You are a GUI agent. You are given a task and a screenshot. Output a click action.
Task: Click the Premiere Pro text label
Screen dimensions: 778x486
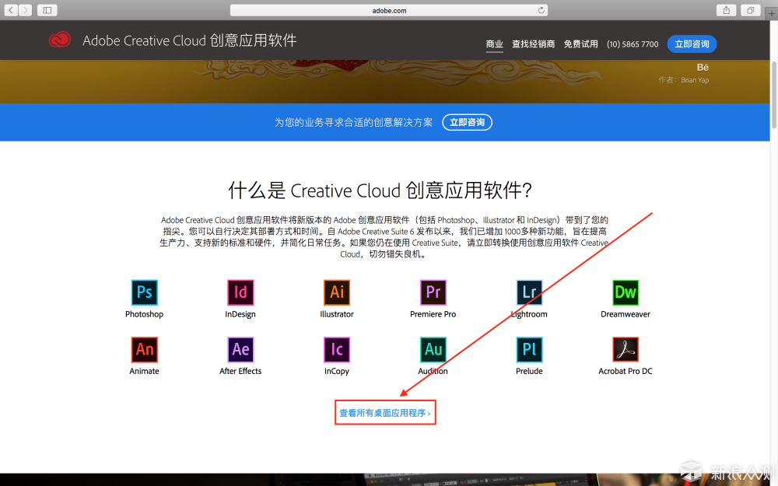point(433,314)
